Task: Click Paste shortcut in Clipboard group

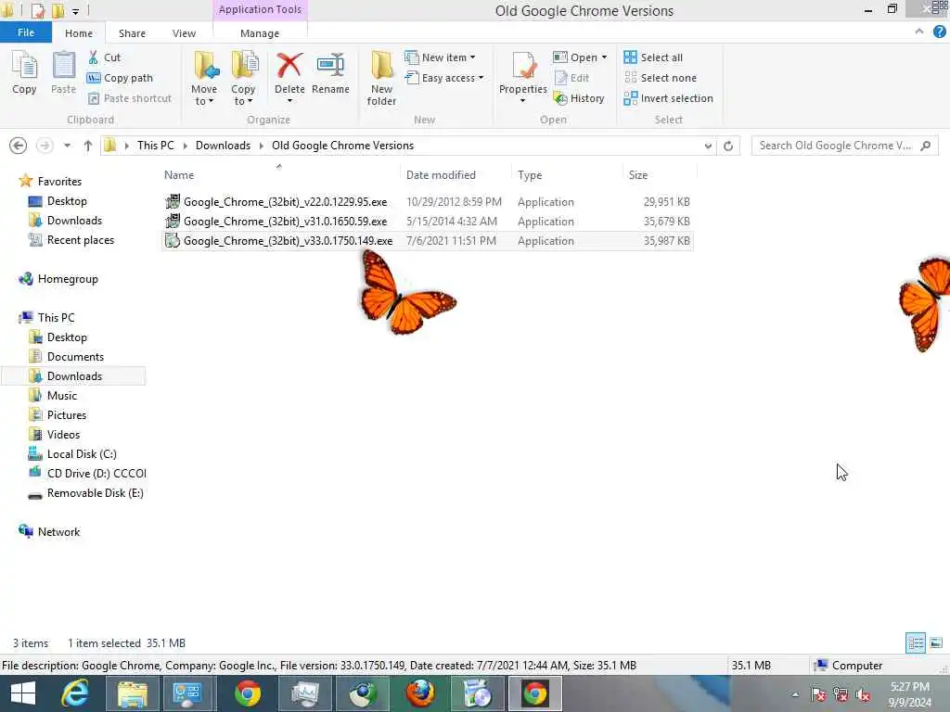Action: (x=130, y=98)
